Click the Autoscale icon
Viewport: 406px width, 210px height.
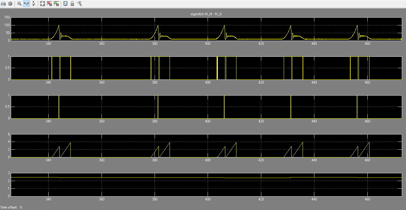(x=43, y=4)
